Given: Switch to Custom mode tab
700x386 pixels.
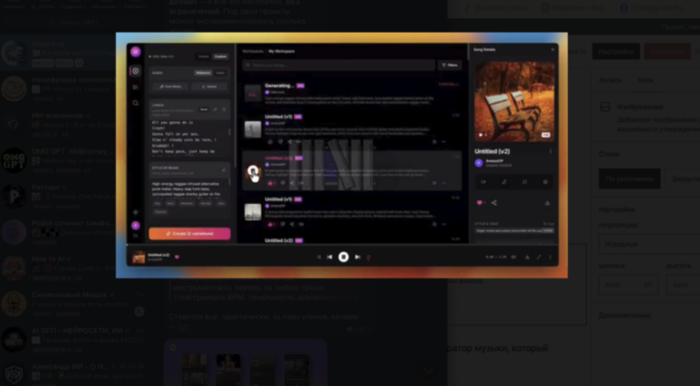Looking at the screenshot, I should tap(220, 56).
